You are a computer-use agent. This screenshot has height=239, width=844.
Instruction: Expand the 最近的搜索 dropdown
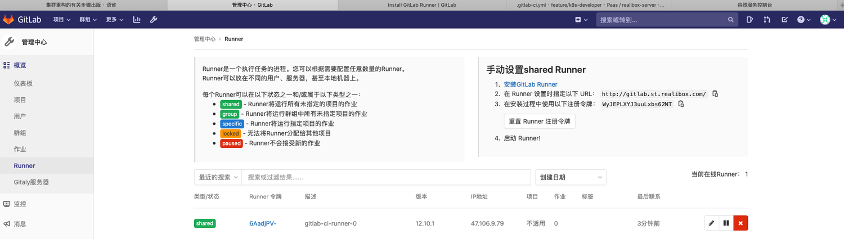click(x=218, y=177)
